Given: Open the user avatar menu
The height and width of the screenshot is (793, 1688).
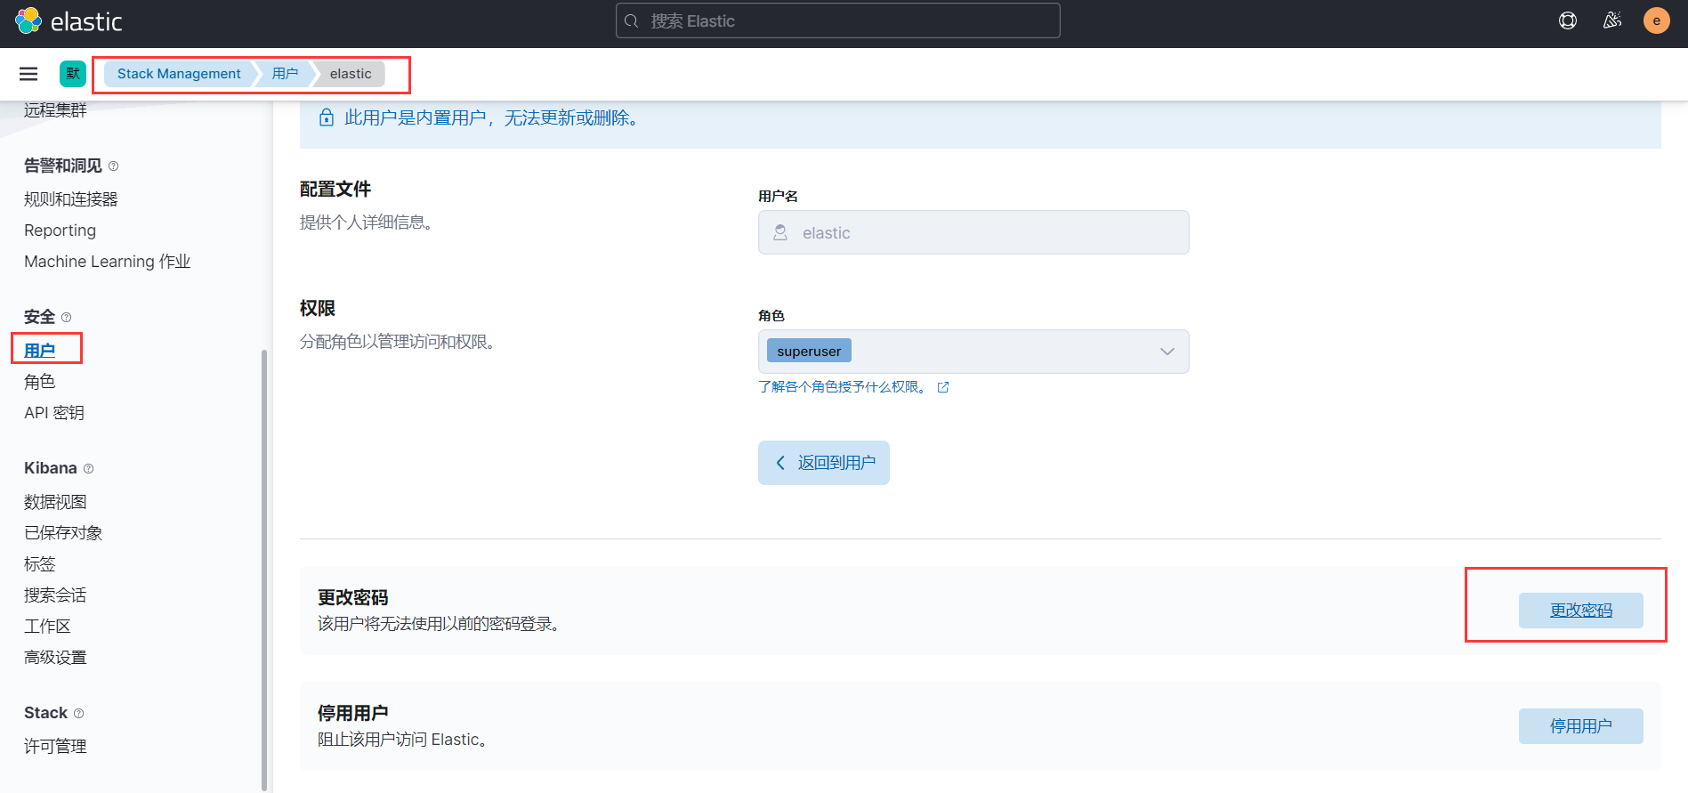Looking at the screenshot, I should 1656,20.
